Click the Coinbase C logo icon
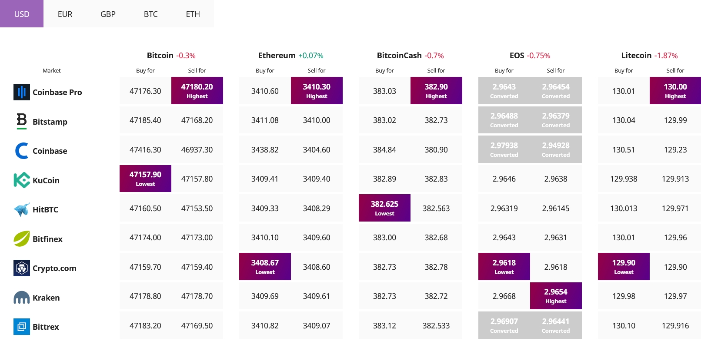 (22, 151)
